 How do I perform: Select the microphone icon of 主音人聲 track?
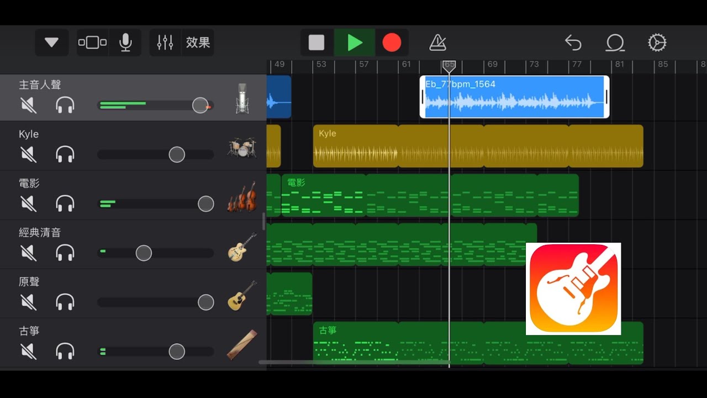242,98
